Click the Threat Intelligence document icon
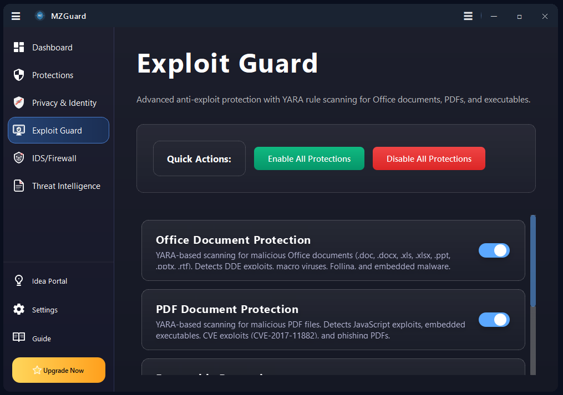This screenshot has height=395, width=563. point(18,186)
